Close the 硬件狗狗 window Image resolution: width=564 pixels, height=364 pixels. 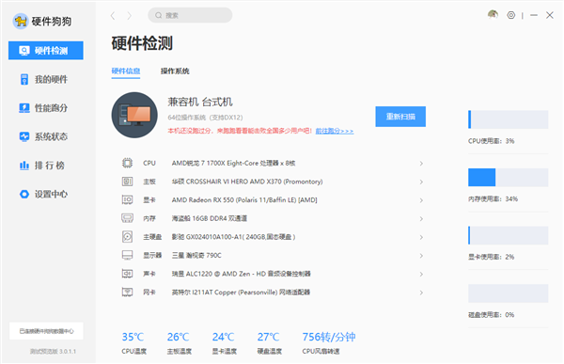tap(550, 15)
